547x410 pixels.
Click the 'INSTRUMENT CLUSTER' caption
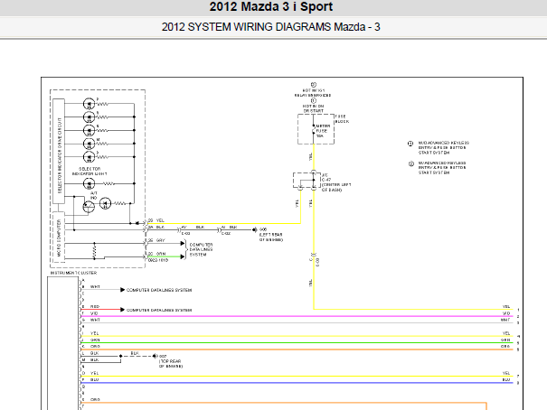tap(73, 273)
